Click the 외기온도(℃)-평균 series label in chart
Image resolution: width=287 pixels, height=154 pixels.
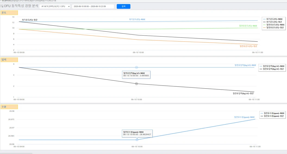click(30, 20)
